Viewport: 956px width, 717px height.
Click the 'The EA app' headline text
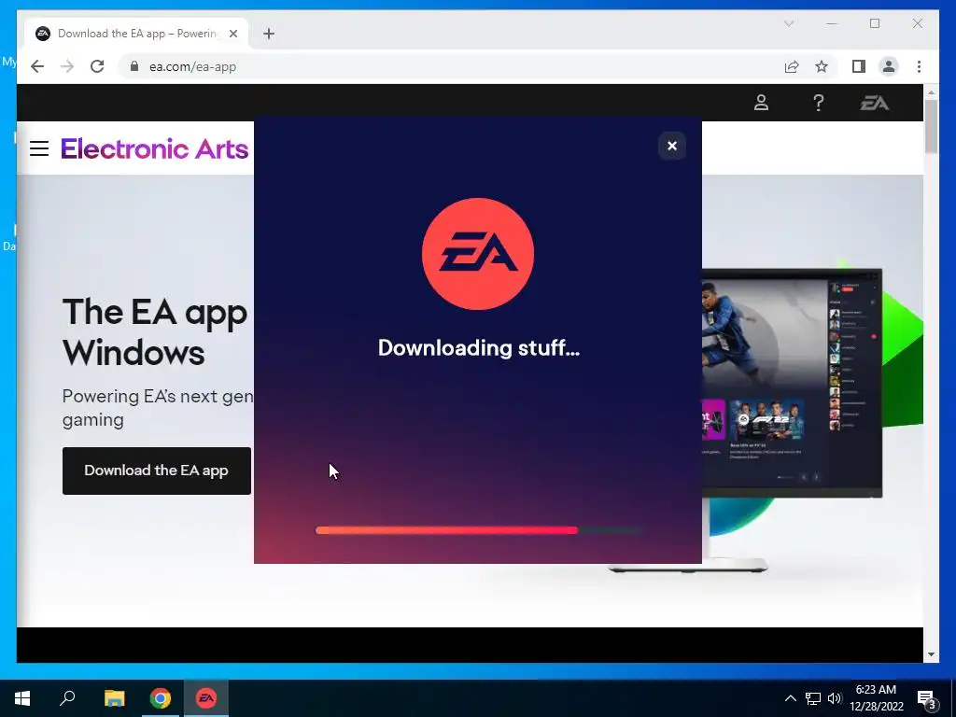(x=155, y=314)
